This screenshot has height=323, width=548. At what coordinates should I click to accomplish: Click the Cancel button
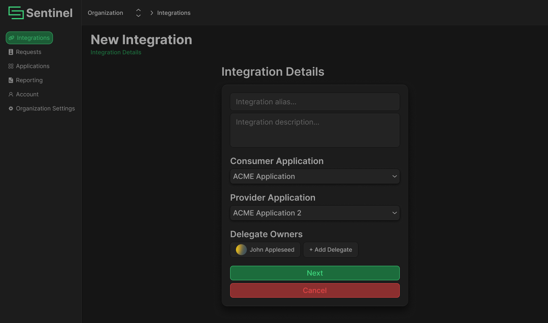point(315,290)
